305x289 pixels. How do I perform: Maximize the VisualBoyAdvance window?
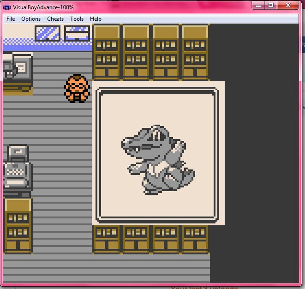271,6
